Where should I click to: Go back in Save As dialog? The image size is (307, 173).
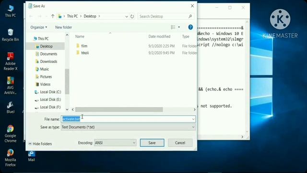31,16
